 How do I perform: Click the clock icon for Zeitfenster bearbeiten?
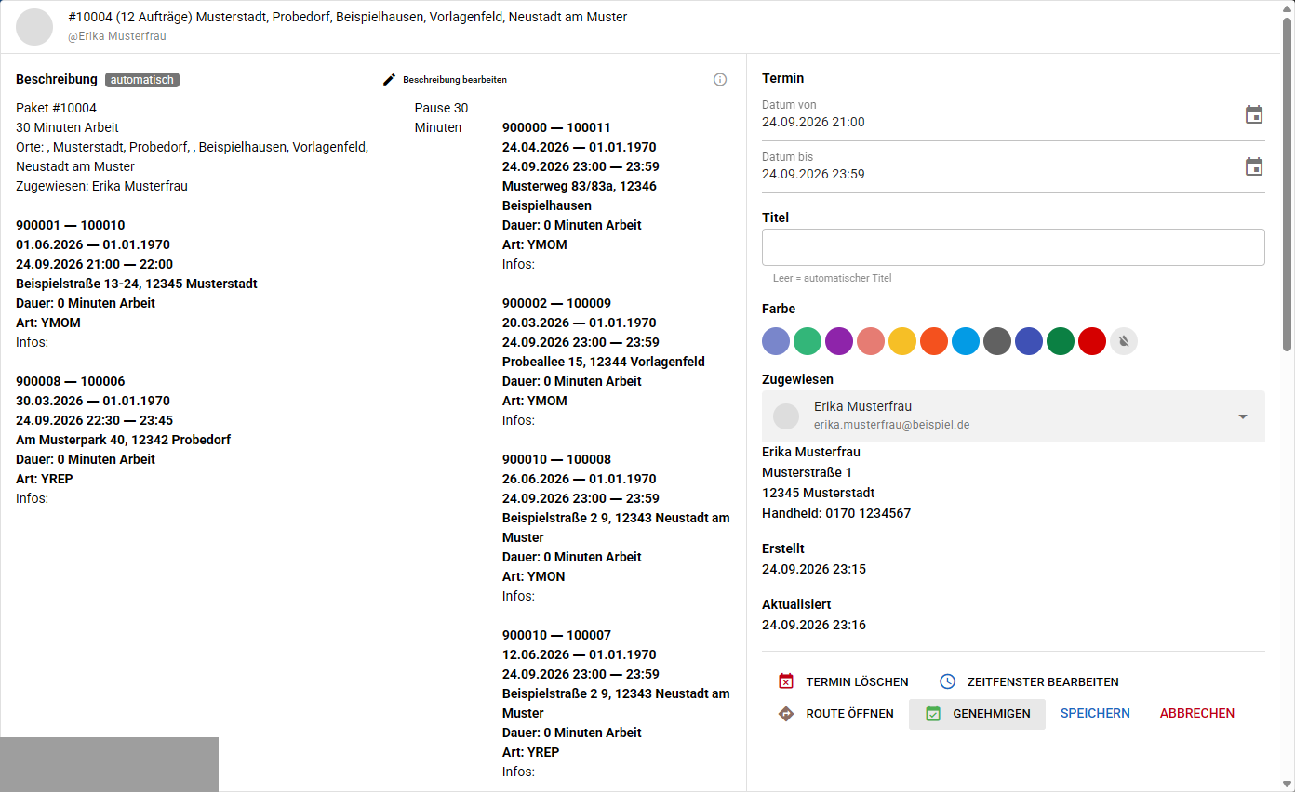pyautogui.click(x=947, y=681)
